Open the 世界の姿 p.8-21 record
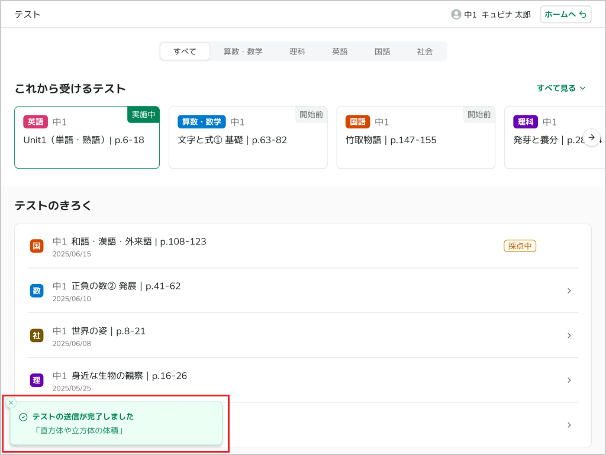 click(303, 335)
